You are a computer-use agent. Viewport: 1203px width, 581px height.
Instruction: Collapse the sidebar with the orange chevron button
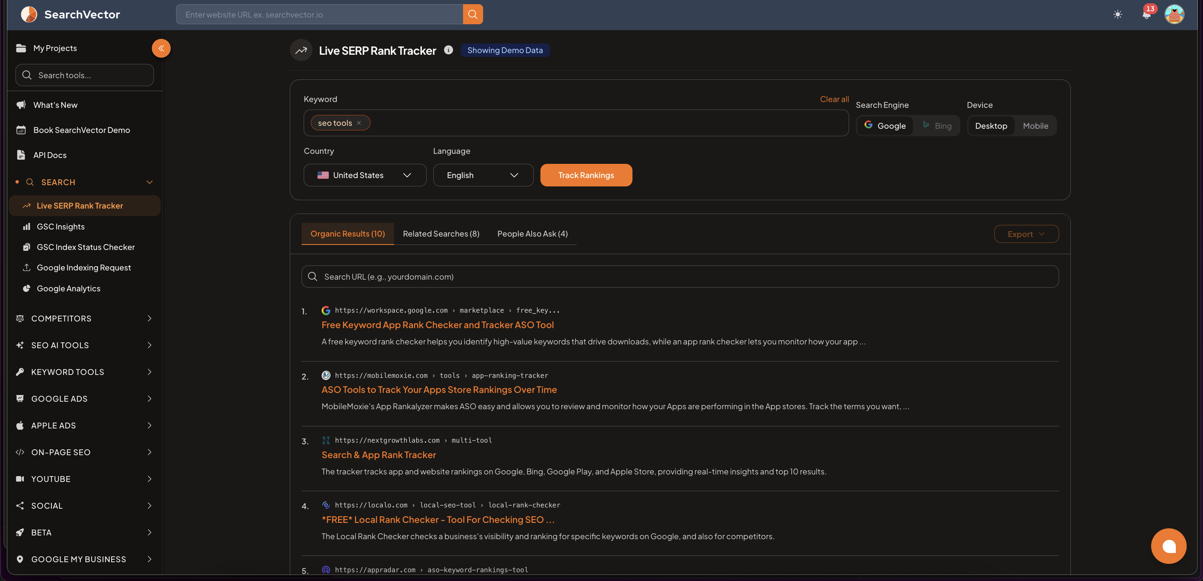click(161, 48)
